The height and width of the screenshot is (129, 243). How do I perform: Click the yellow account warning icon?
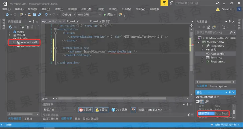[218, 9]
